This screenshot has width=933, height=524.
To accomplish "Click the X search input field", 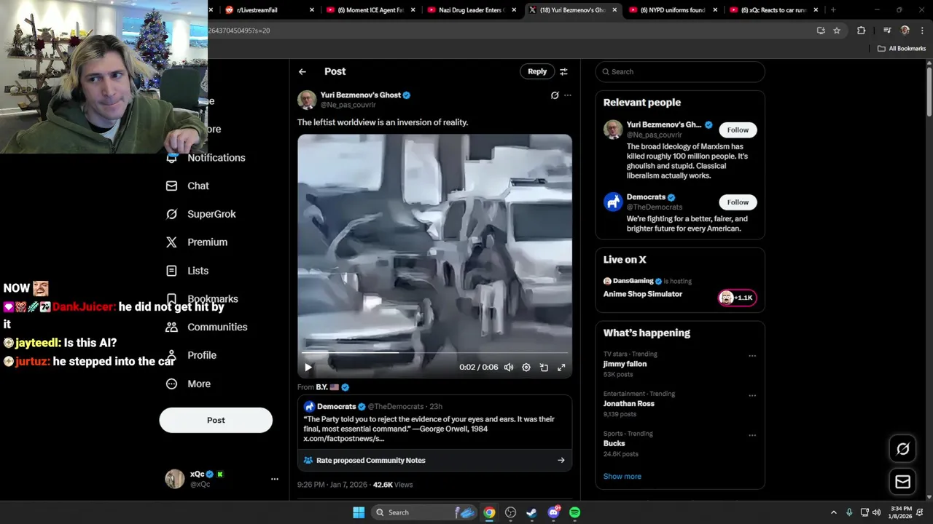I will 680,71.
